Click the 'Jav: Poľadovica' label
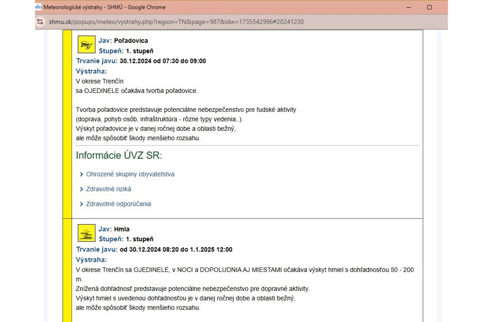This screenshot has width=483, height=322. pyautogui.click(x=123, y=41)
